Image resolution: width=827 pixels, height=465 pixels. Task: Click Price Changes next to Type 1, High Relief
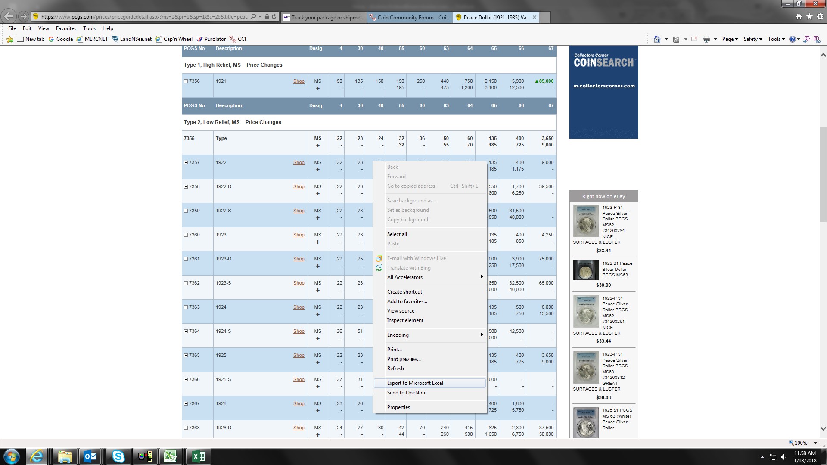click(x=264, y=65)
